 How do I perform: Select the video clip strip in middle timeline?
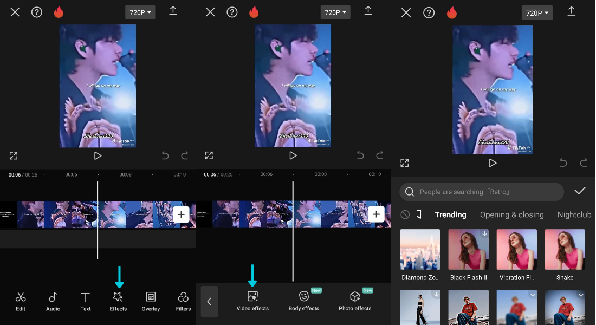pos(293,214)
